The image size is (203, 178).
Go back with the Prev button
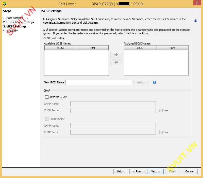tap(137, 171)
